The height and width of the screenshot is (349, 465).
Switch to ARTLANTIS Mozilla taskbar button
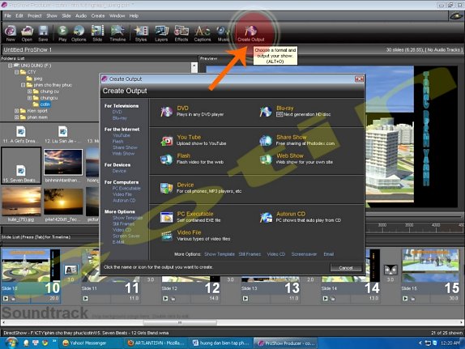(156, 343)
